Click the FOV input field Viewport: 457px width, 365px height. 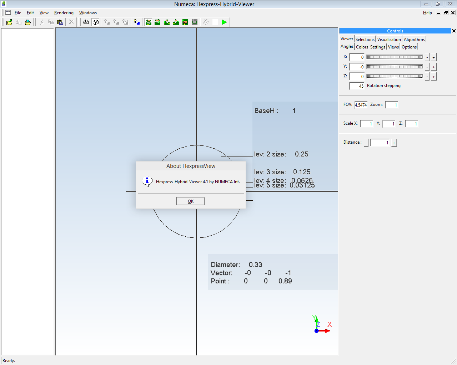tap(361, 105)
